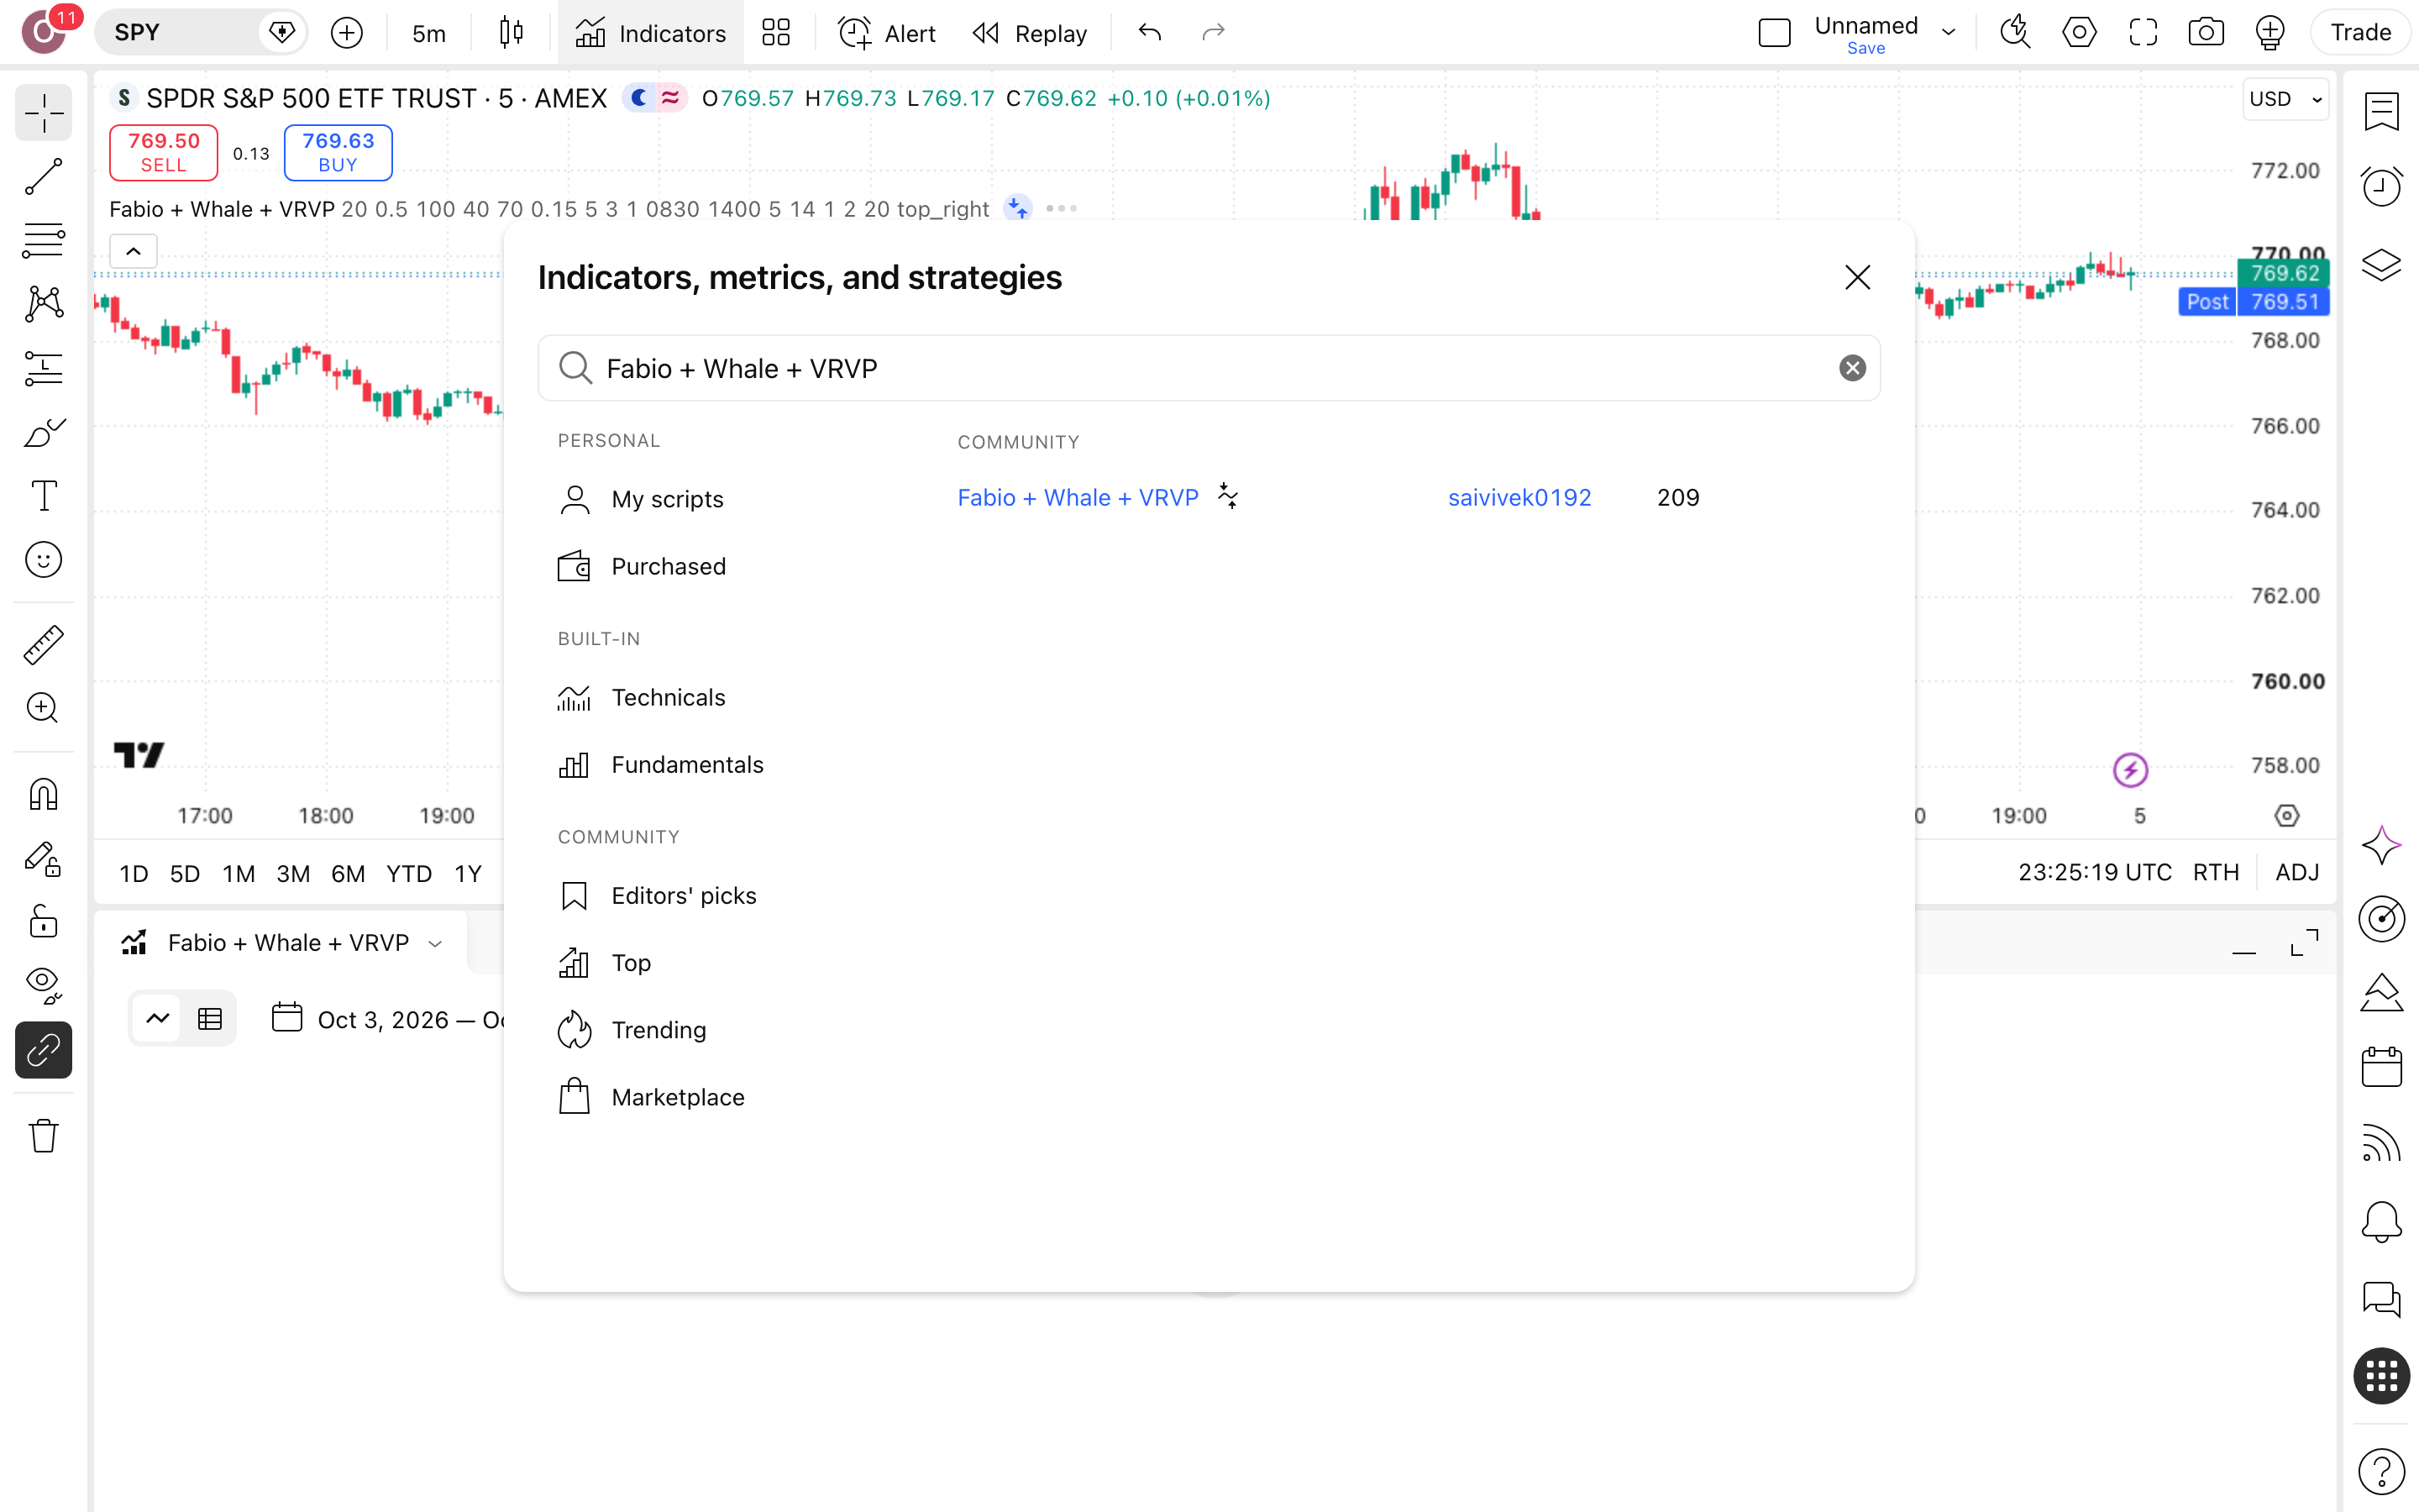Open the emoji and stickers tool
The height and width of the screenshot is (1512, 2419).
point(43,560)
